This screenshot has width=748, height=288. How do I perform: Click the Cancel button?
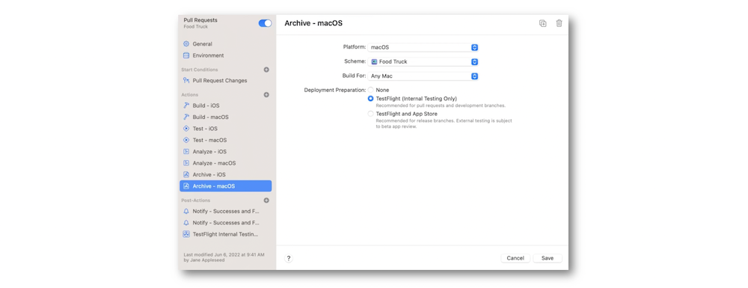515,258
